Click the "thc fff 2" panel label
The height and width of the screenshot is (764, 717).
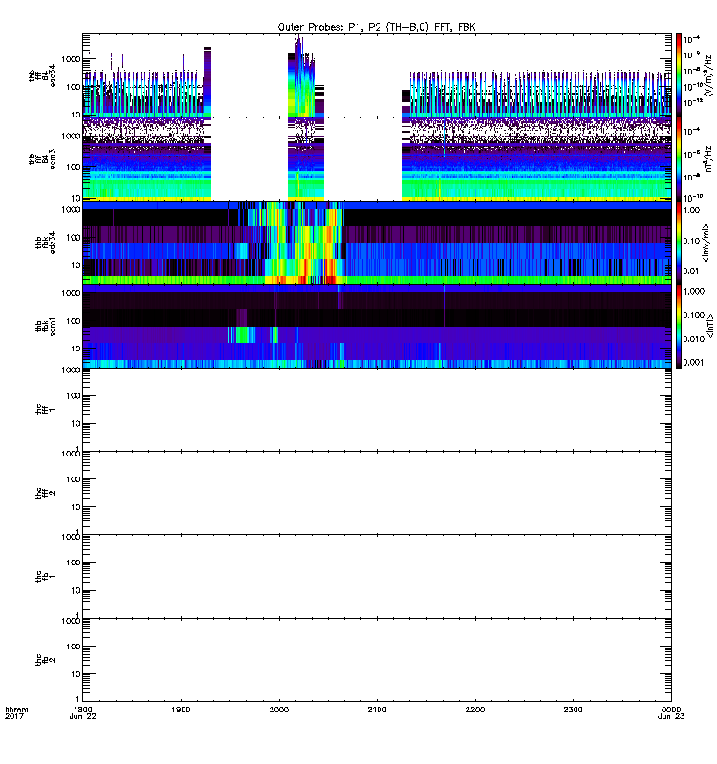45,493
